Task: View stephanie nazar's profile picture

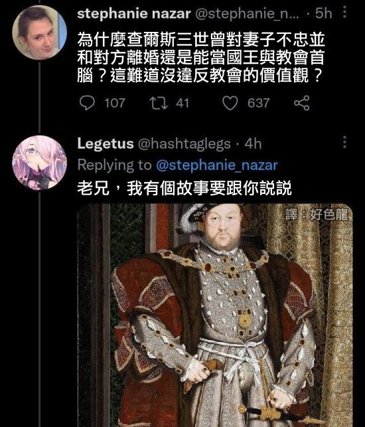Action: (x=39, y=33)
